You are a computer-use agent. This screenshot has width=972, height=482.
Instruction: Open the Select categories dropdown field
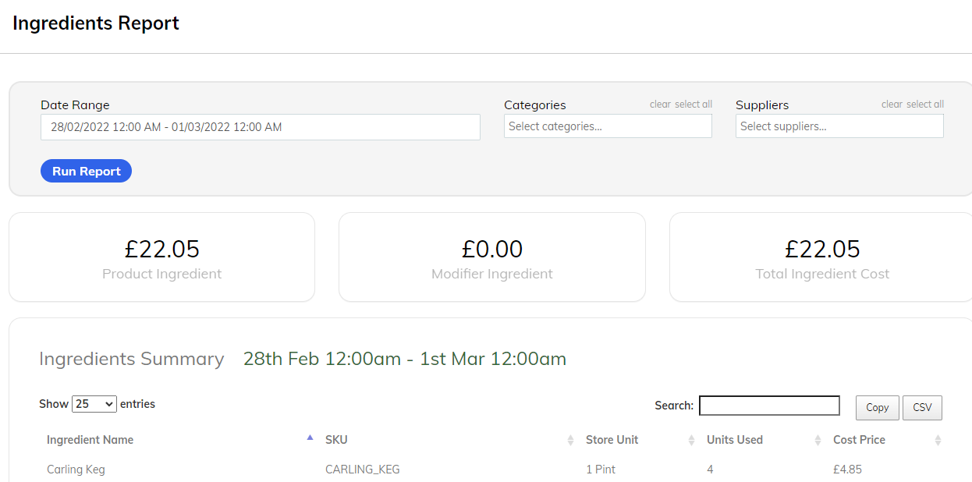pos(608,126)
